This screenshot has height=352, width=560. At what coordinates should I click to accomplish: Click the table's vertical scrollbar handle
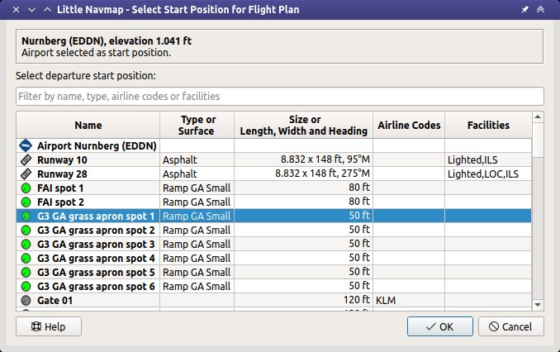tap(538, 140)
